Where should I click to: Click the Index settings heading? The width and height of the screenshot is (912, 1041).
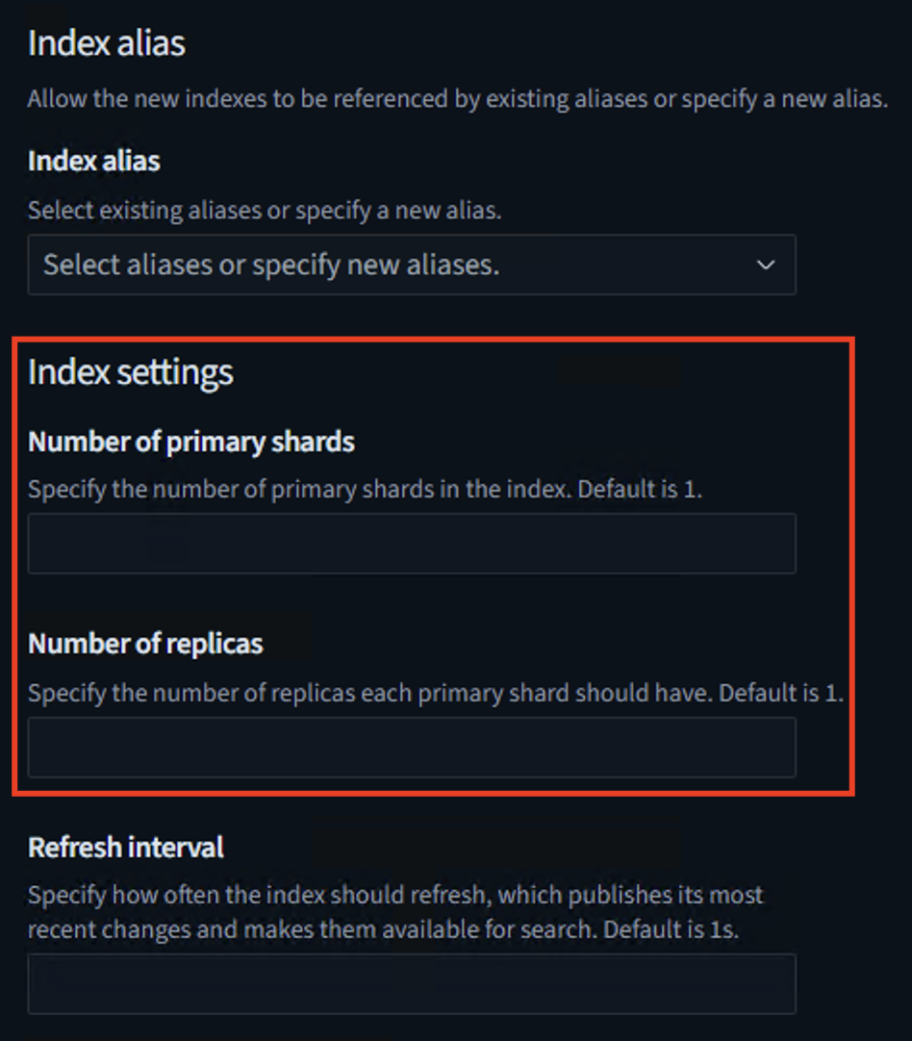click(131, 373)
